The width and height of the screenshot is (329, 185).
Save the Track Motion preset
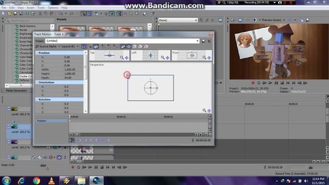[x=204, y=41]
